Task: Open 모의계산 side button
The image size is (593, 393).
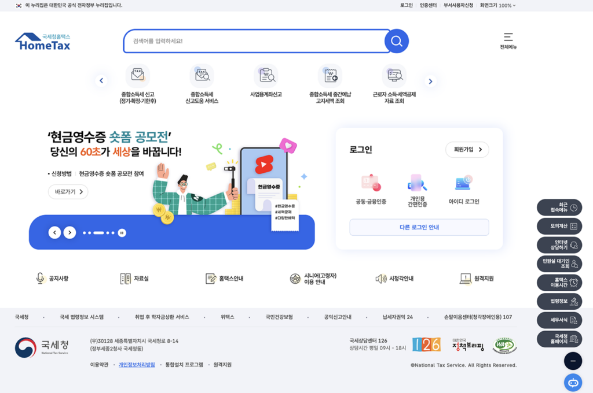Action: pos(559,226)
